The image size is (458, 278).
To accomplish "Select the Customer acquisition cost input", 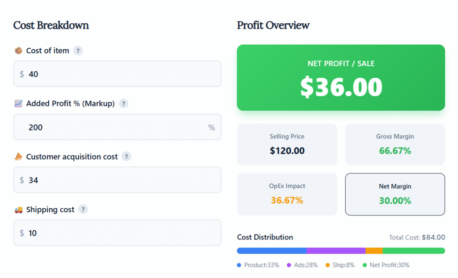I will pos(117,180).
